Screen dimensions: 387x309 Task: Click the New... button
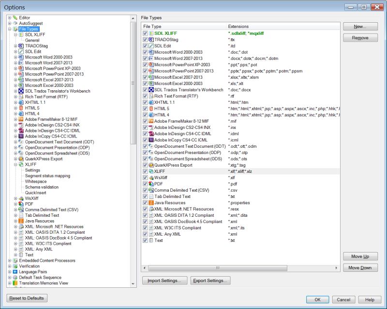click(360, 27)
